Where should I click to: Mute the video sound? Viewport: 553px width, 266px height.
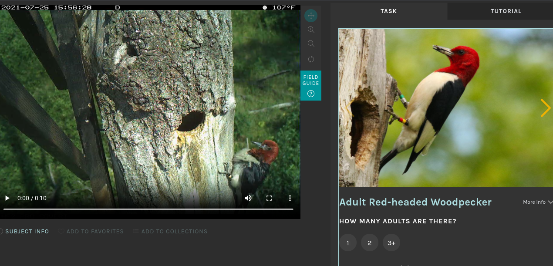[x=248, y=198]
